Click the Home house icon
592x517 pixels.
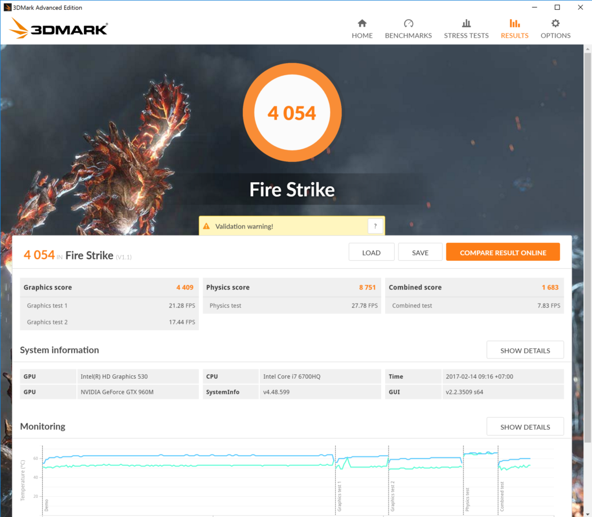[x=362, y=23]
